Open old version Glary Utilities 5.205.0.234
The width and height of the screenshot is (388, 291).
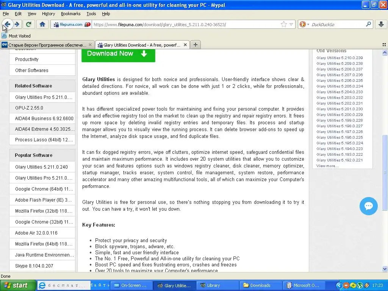tap(339, 86)
